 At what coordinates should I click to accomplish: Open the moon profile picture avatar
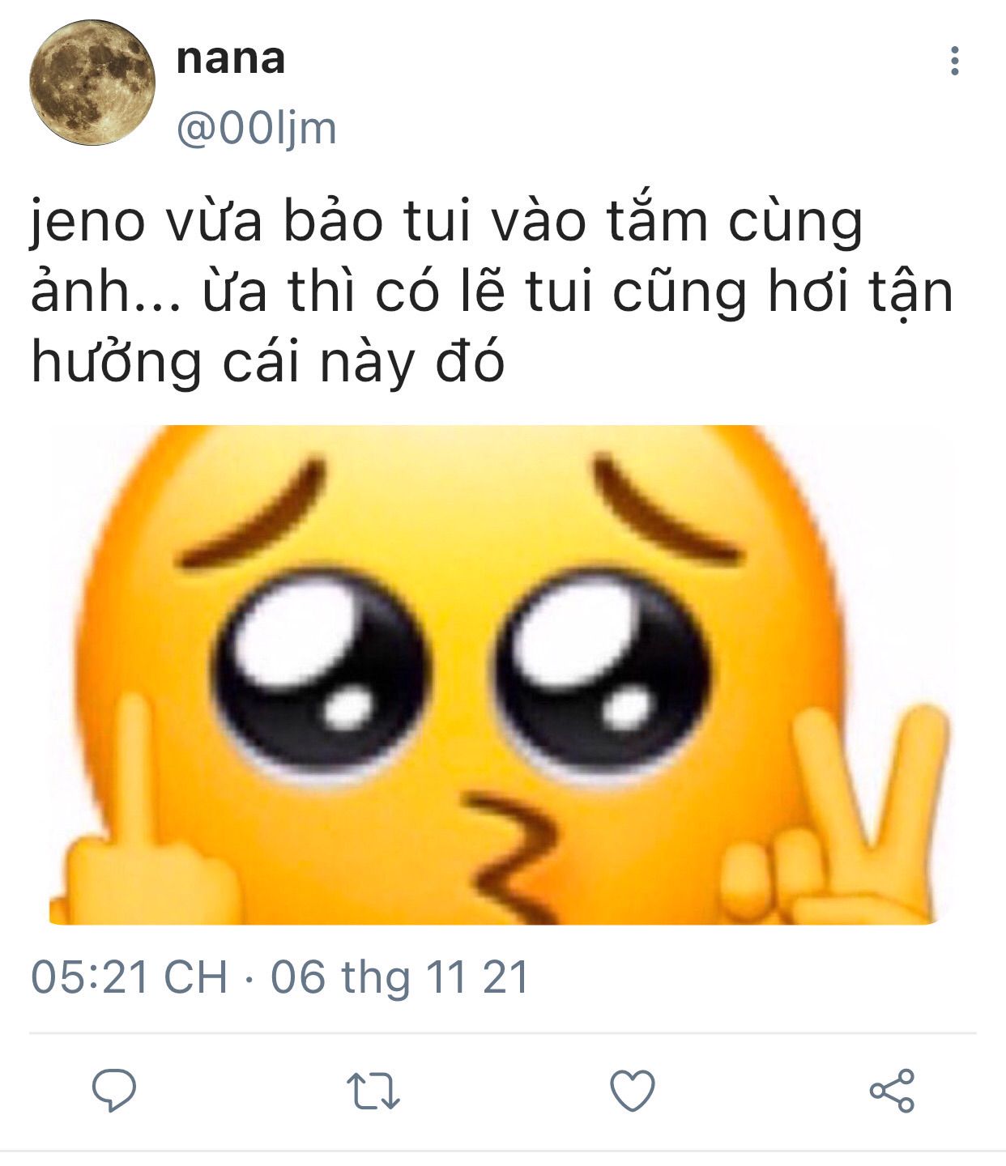click(92, 83)
